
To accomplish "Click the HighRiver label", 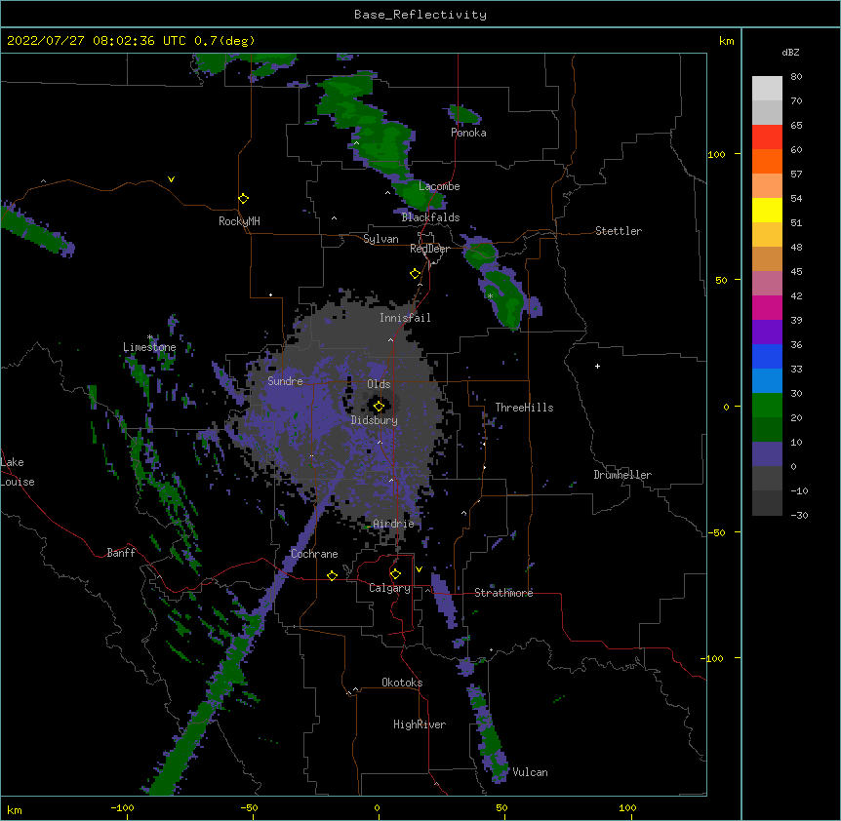I will 420,724.
